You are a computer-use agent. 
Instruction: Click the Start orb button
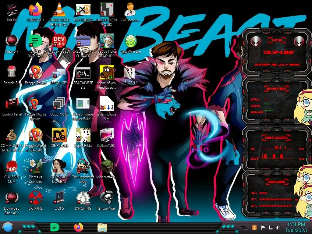[8, 228]
